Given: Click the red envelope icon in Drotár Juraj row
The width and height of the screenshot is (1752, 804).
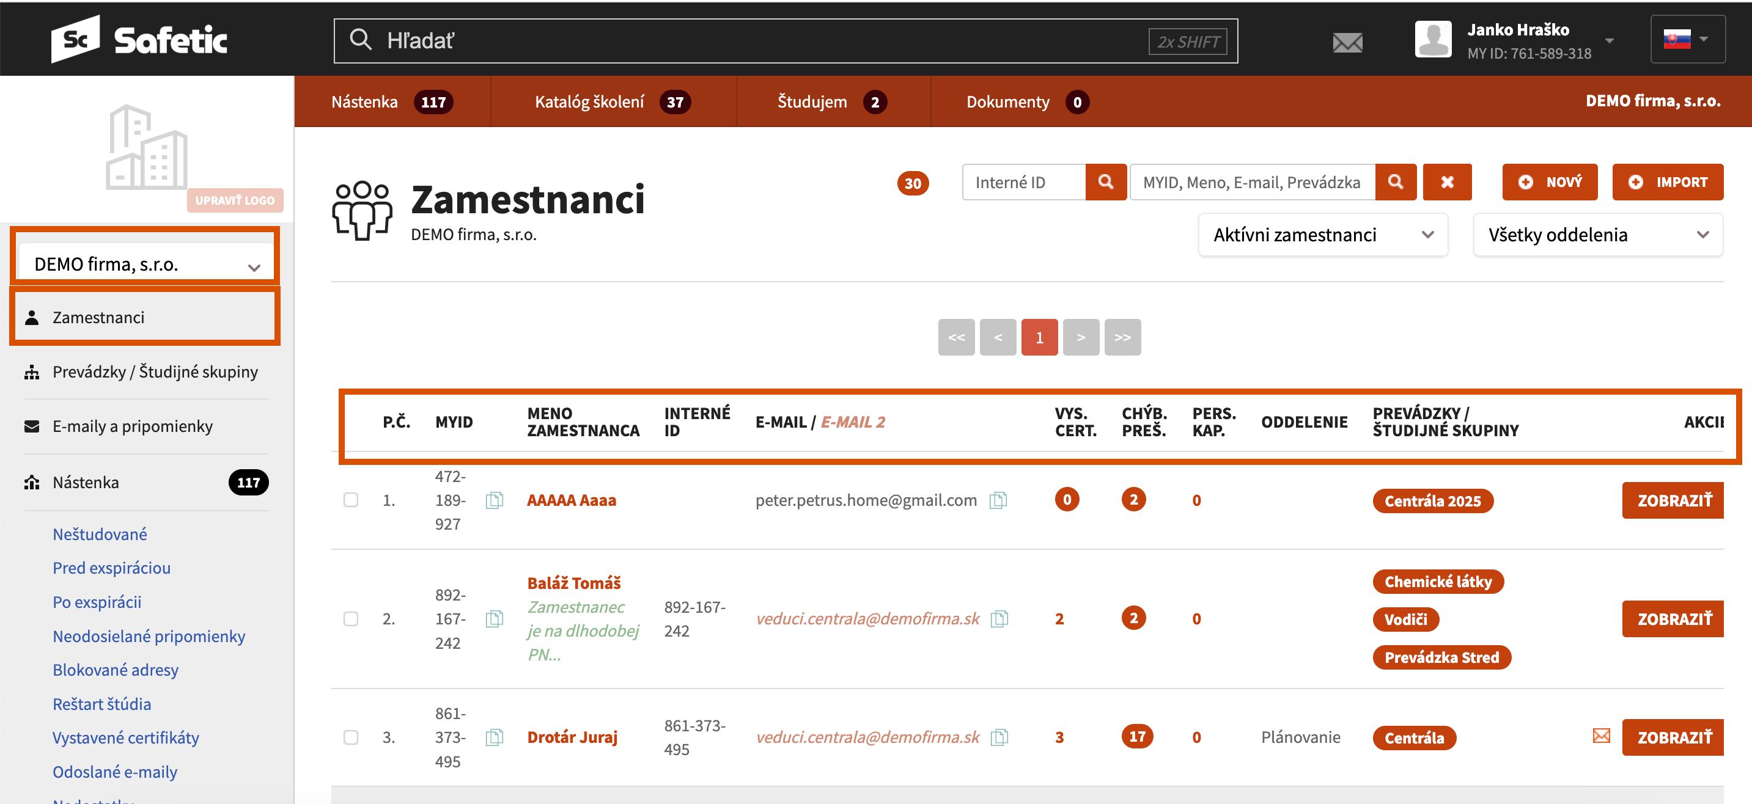Looking at the screenshot, I should (x=1601, y=736).
